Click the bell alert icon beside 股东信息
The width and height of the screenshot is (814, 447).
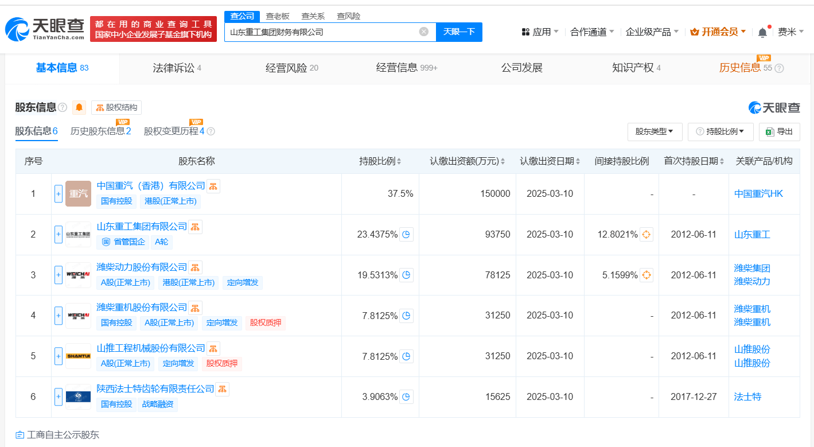point(79,107)
